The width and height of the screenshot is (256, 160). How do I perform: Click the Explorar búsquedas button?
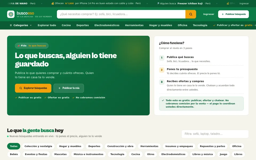click(33, 88)
